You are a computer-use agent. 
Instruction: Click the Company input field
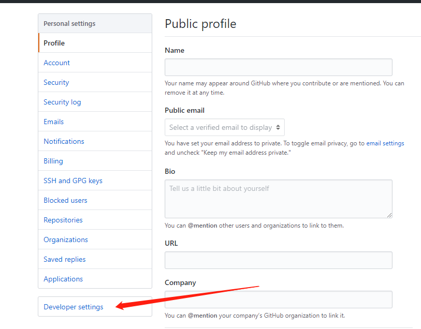point(279,300)
